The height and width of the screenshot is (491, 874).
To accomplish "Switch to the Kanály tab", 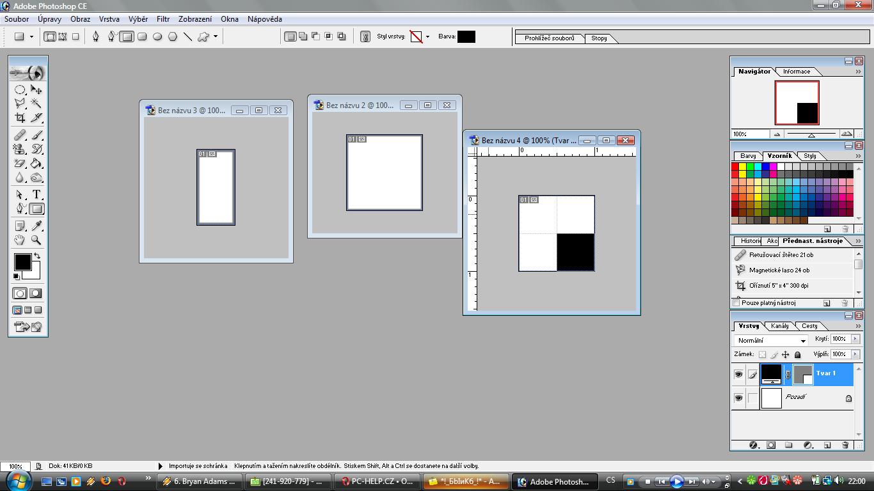I will coord(780,326).
